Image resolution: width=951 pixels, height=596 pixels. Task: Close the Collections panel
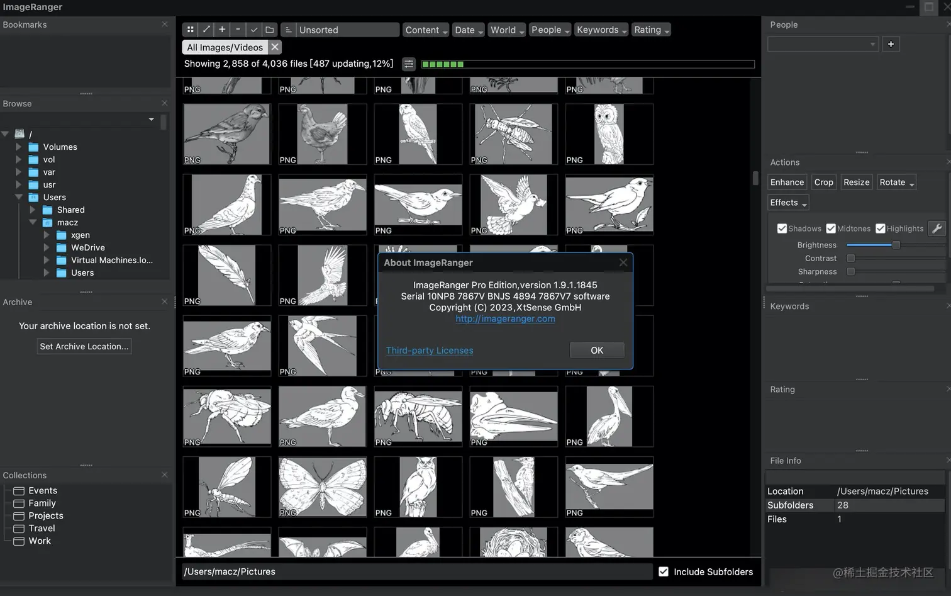(165, 475)
